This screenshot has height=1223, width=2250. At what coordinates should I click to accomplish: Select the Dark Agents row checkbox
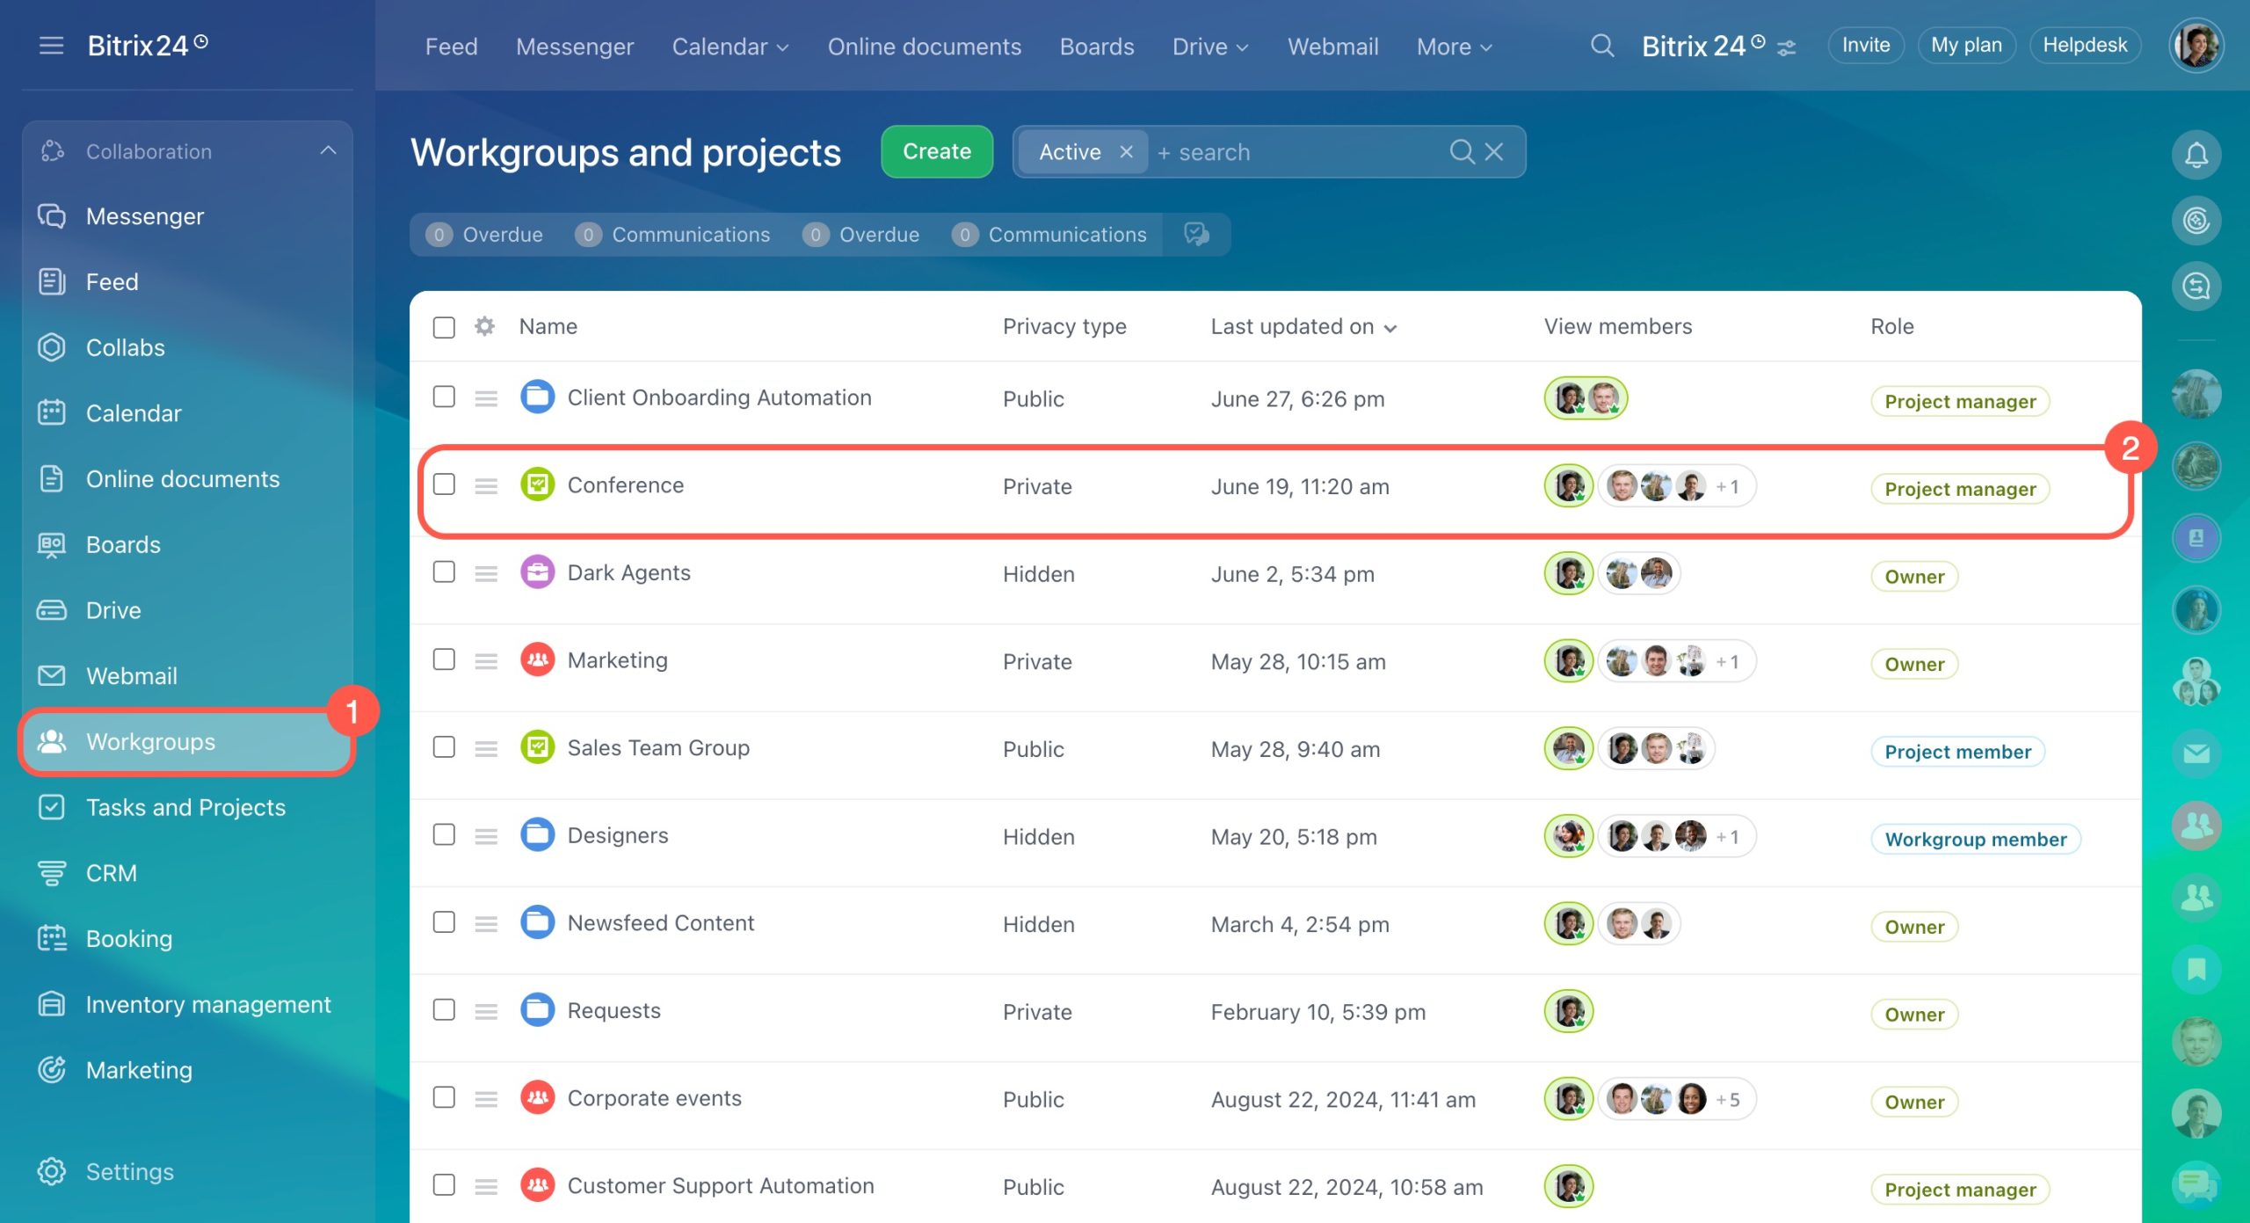(444, 571)
